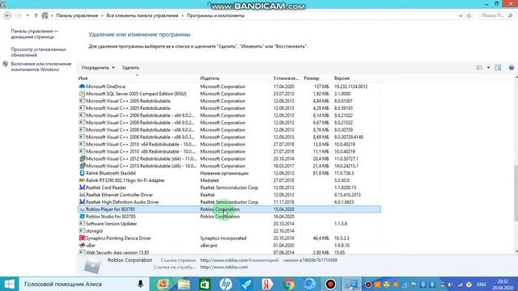Viewport: 518px width, 291px height.
Task: Open Включение или отключение компонентов Windows
Action: pyautogui.click(x=41, y=66)
